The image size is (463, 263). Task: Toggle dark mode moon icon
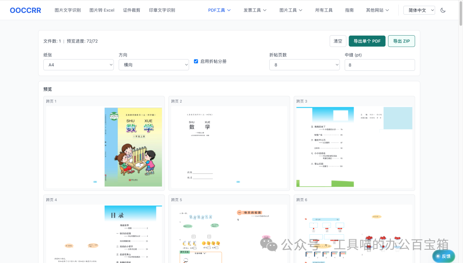[x=443, y=10]
